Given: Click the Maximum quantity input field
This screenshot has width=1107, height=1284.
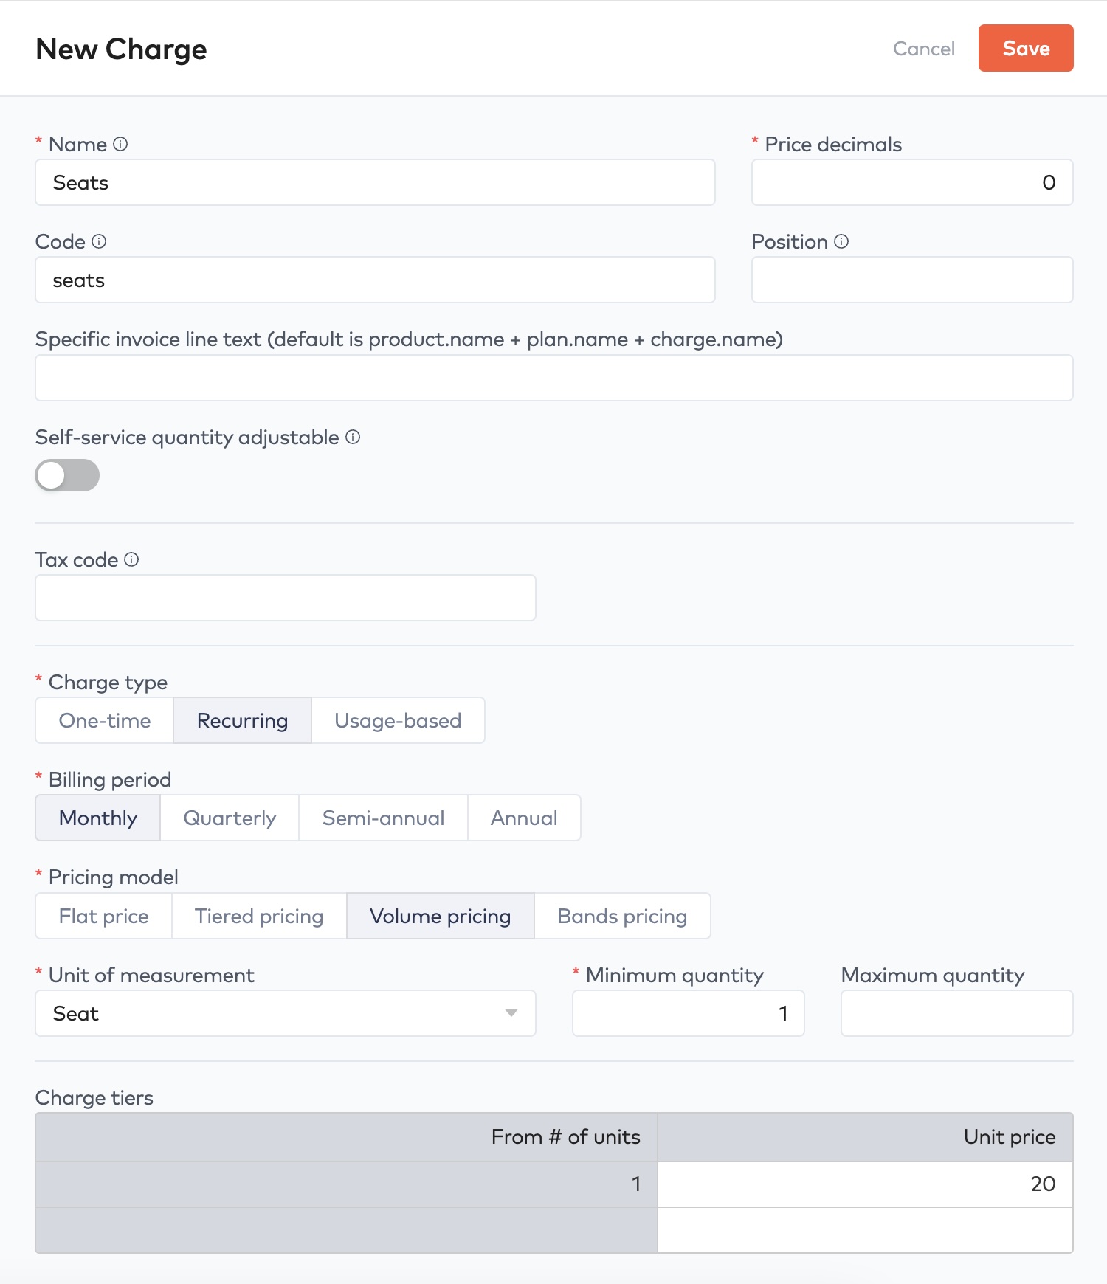Looking at the screenshot, I should [x=956, y=1013].
